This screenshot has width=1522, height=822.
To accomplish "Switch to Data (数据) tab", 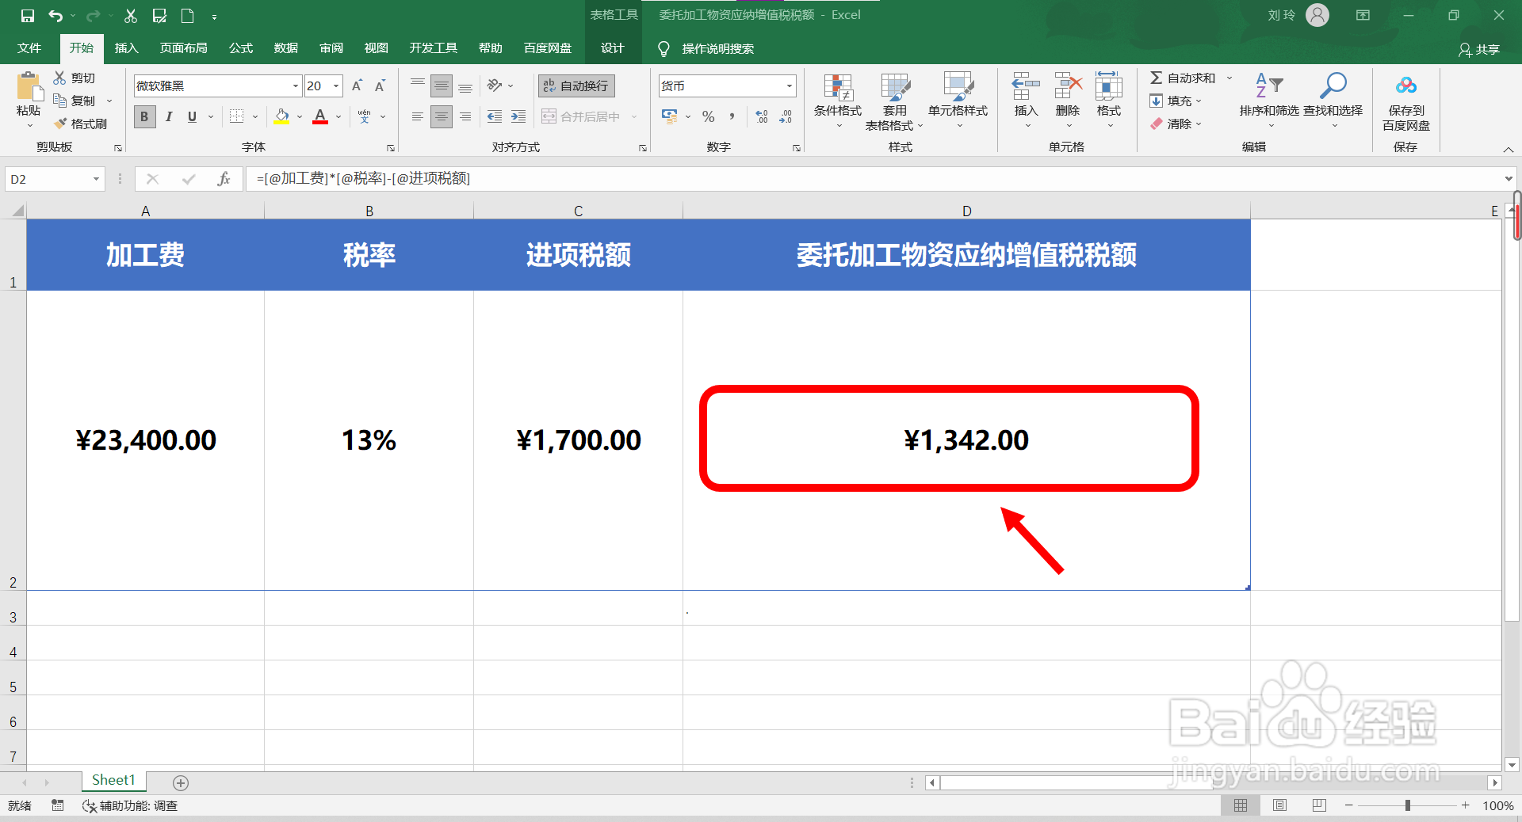I will [x=286, y=48].
